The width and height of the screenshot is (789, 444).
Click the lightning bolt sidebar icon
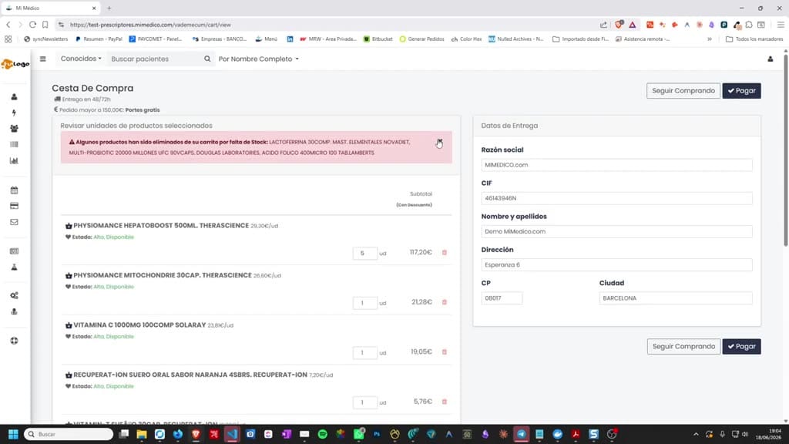14,113
